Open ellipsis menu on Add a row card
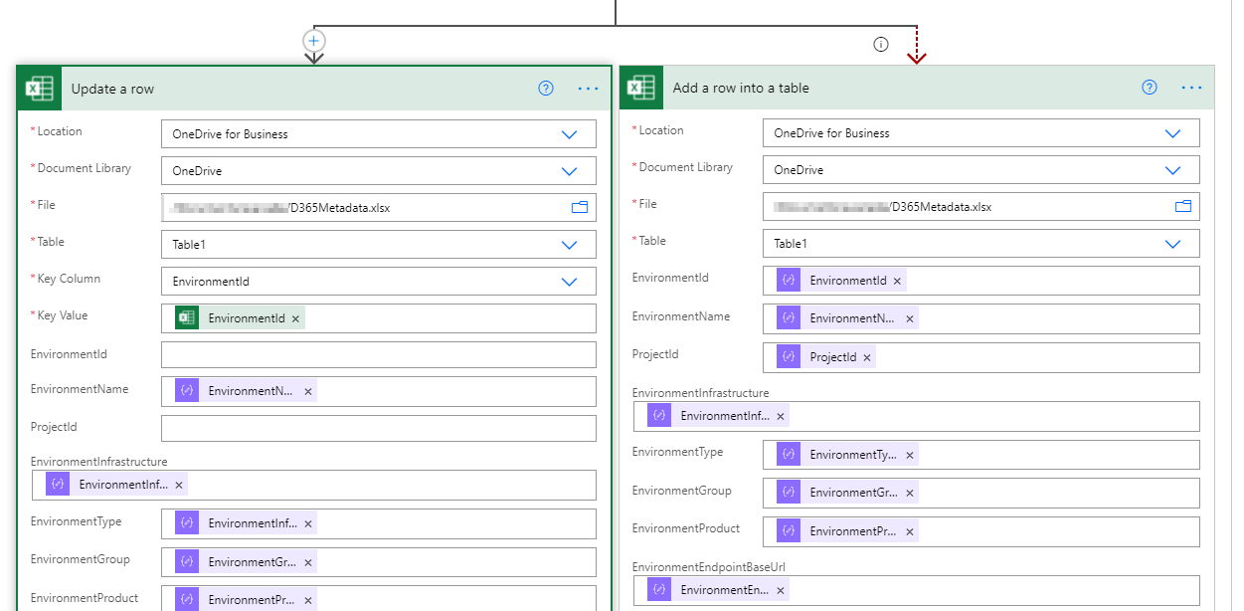The height and width of the screenshot is (611, 1244). point(1192,88)
